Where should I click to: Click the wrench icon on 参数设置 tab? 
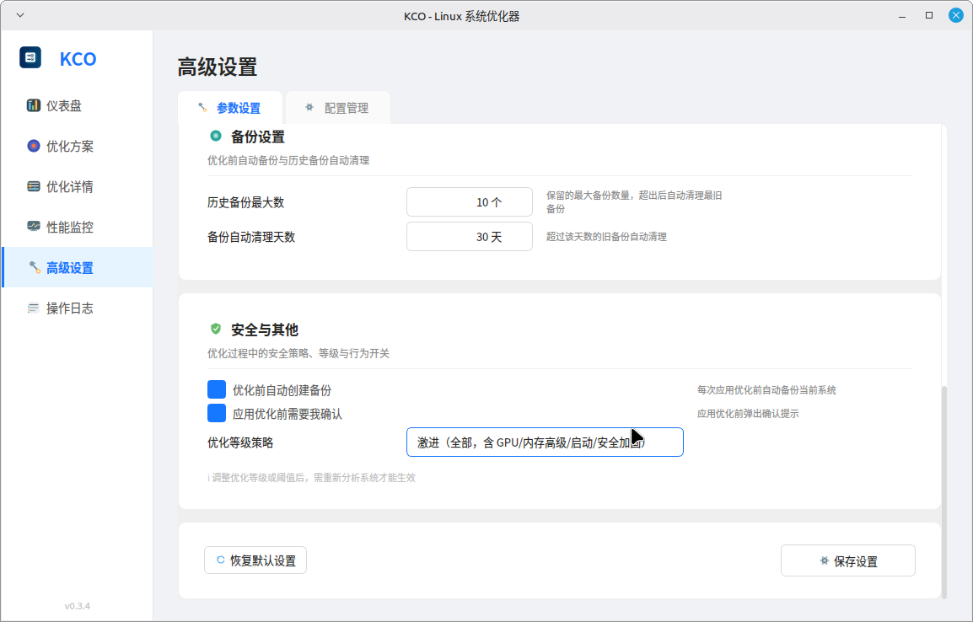pos(203,107)
